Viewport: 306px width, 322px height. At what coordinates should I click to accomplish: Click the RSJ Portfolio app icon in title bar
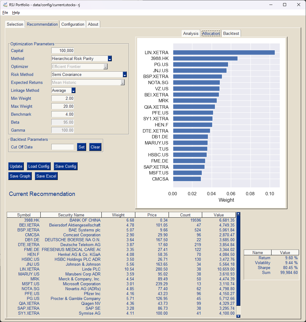(5, 5)
